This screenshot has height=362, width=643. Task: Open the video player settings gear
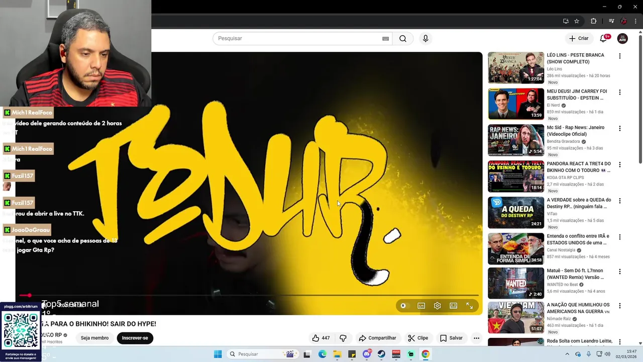(x=438, y=306)
